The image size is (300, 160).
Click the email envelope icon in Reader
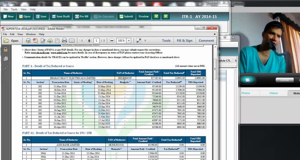click(72, 40)
